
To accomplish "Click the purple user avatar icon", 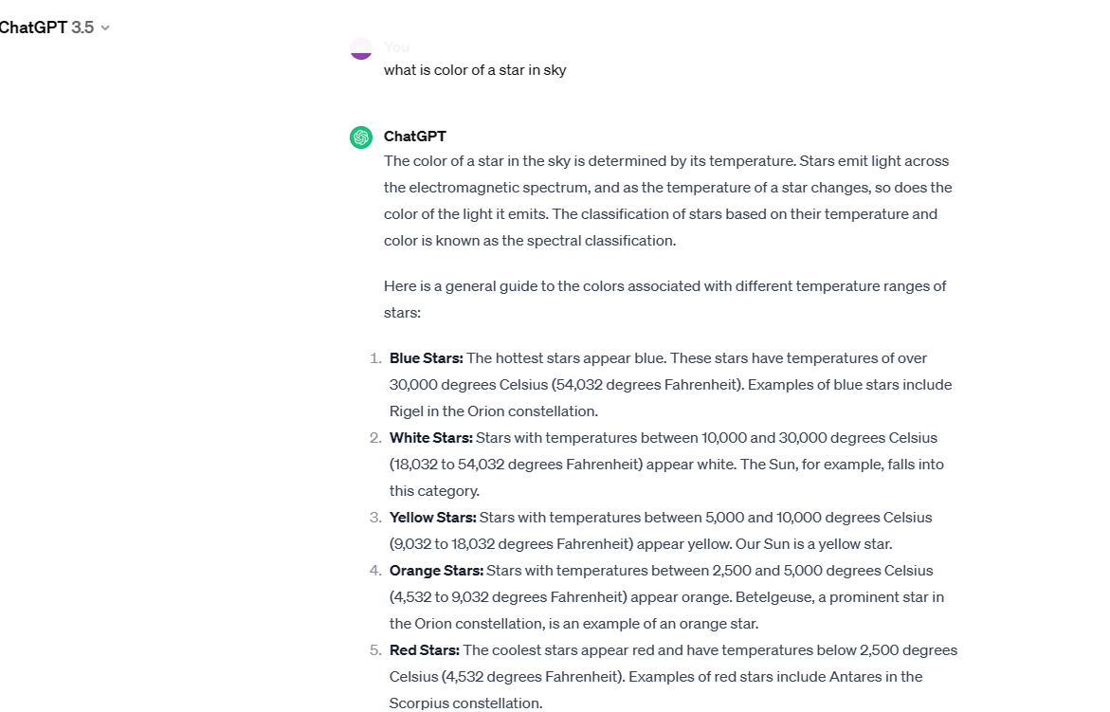I will click(361, 48).
